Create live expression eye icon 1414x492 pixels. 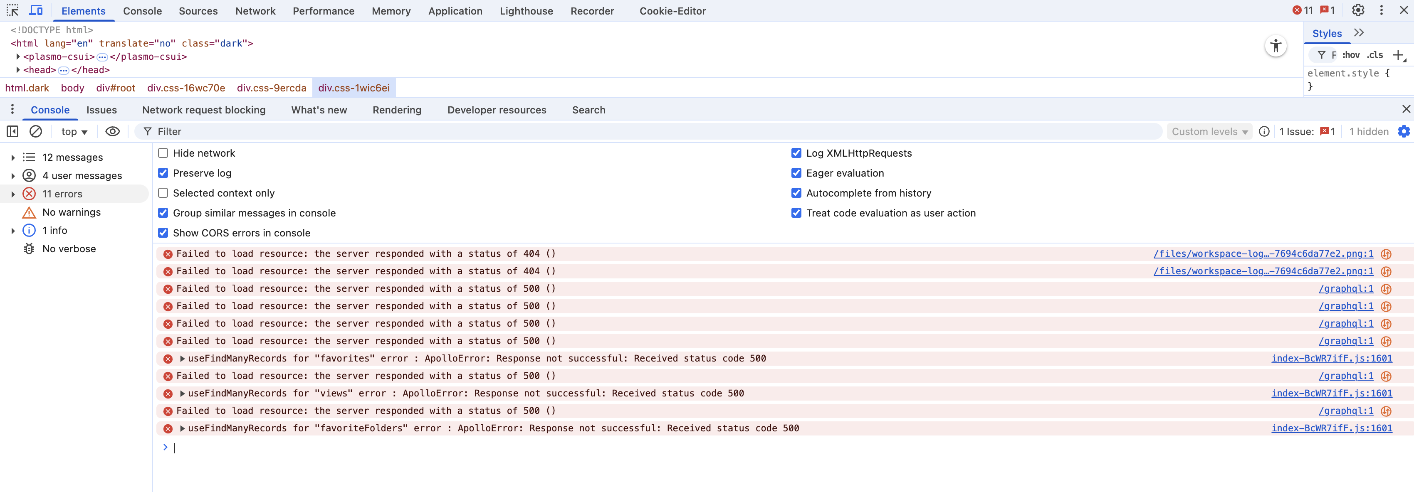click(x=113, y=131)
